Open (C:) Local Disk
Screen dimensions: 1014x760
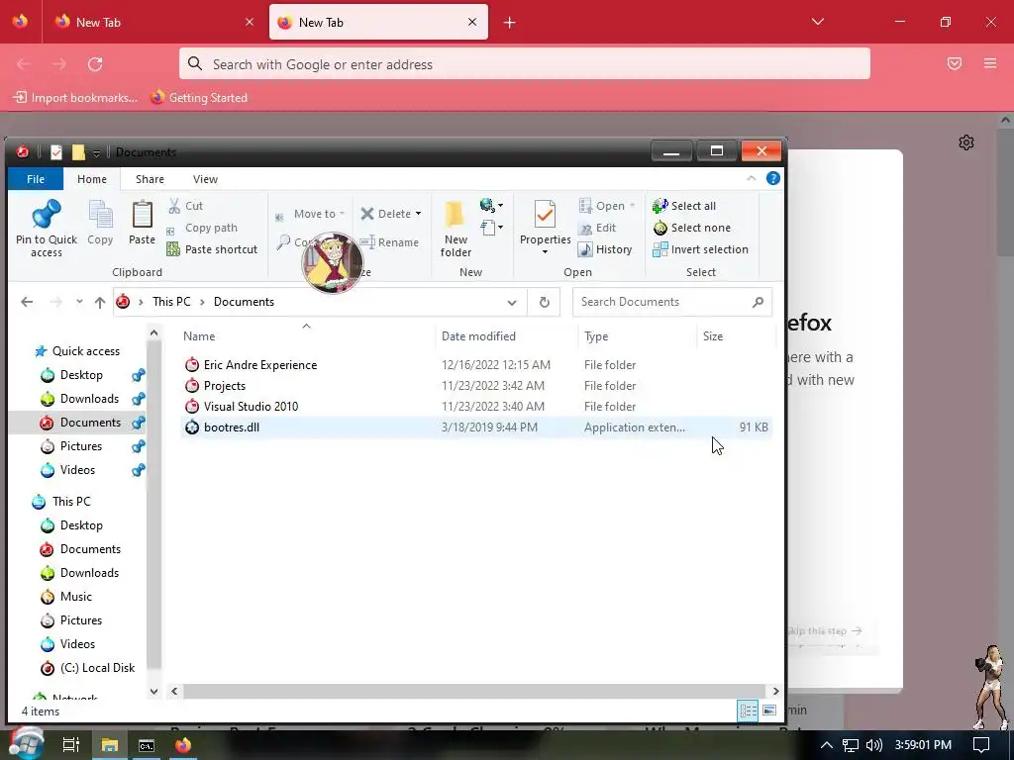[97, 668]
